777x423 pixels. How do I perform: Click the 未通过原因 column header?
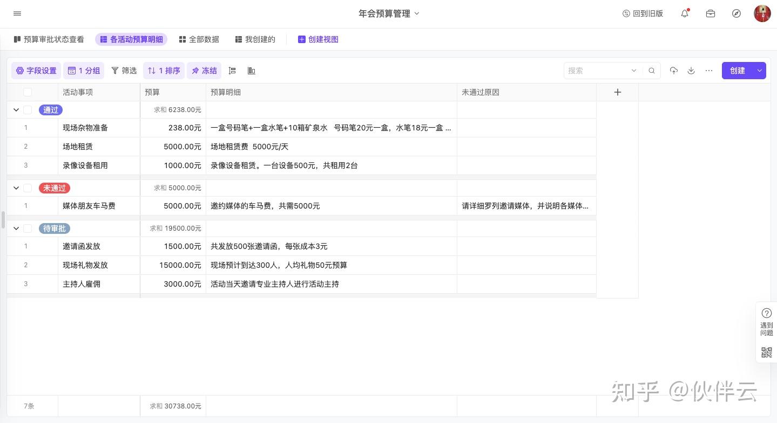[x=526, y=92]
